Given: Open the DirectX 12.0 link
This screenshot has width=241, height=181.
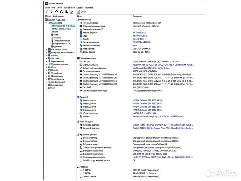Looking at the screenshot, I should click(138, 39).
